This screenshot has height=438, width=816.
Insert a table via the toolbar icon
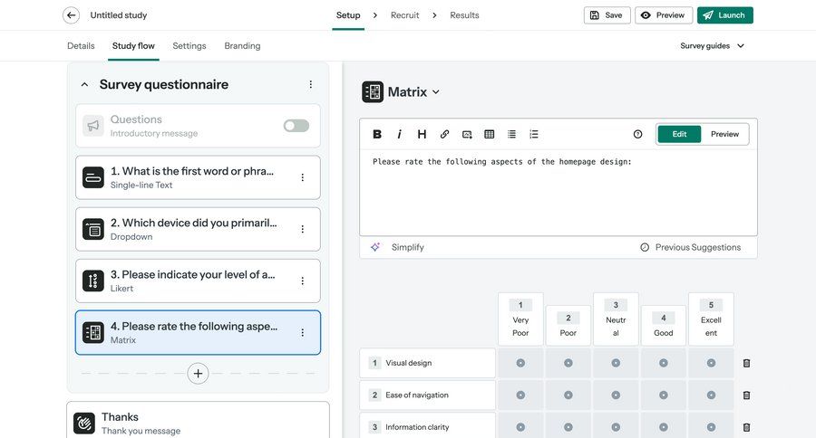[x=490, y=134]
